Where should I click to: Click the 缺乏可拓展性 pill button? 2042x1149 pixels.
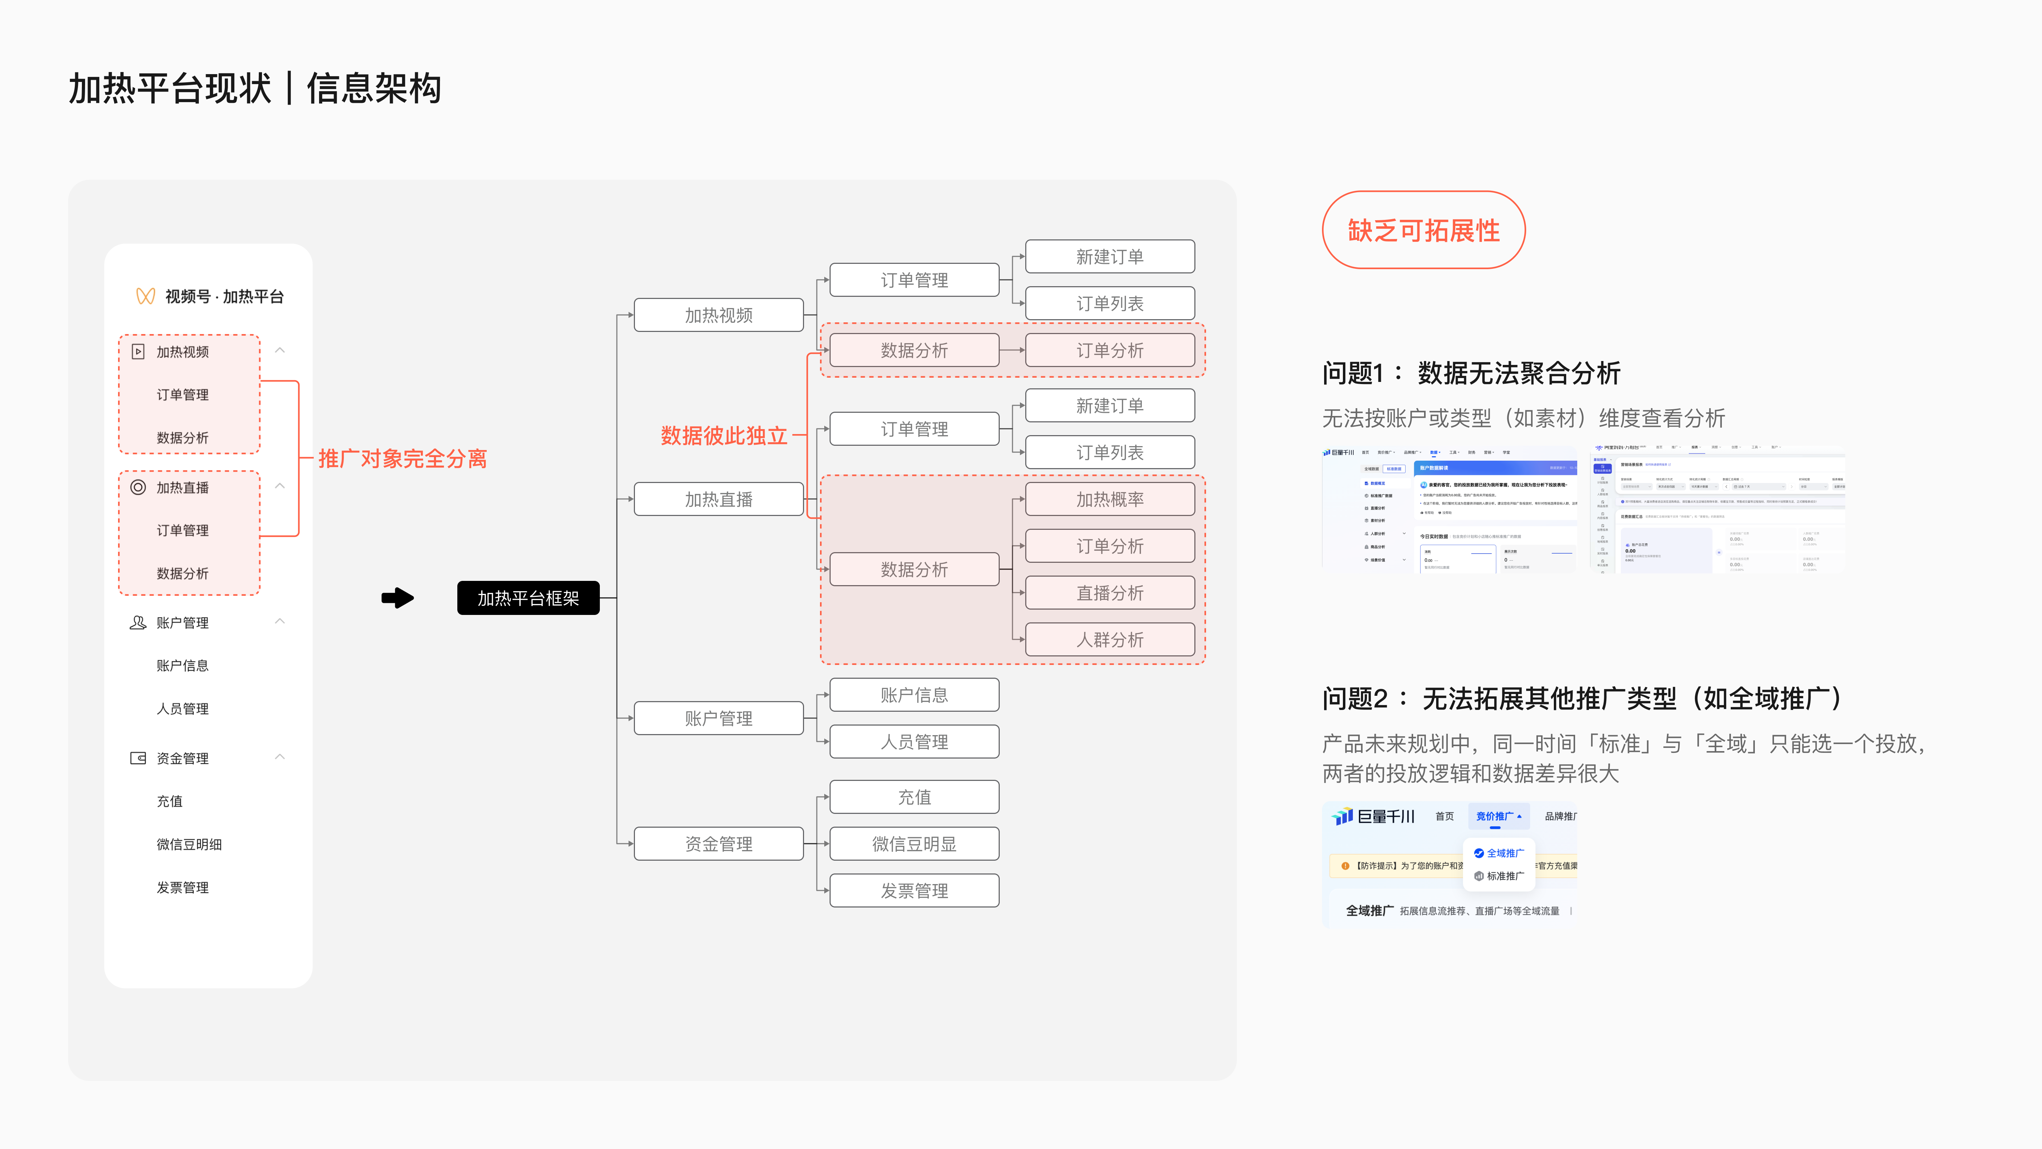pyautogui.click(x=1424, y=230)
